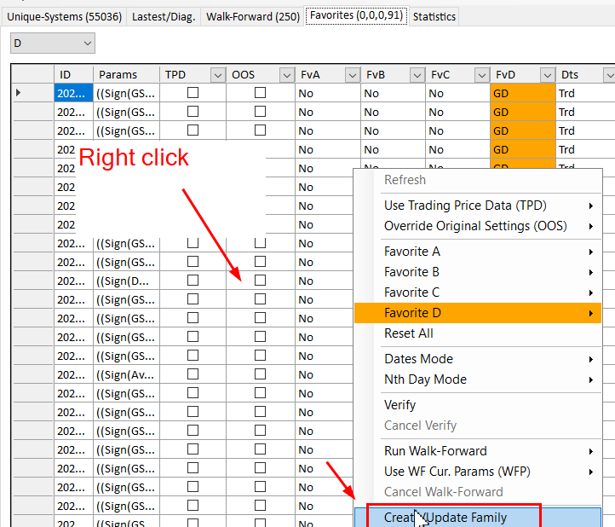
Task: Open the TPD column filter dropdown
Action: point(217,75)
